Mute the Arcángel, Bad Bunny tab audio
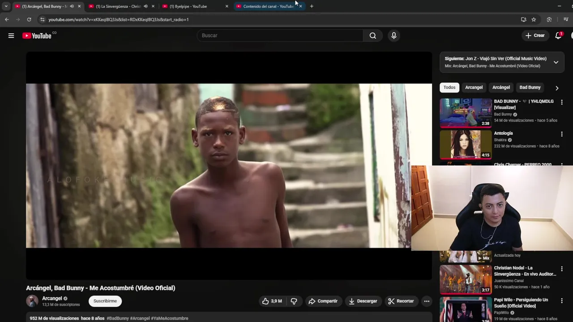This screenshot has height=322, width=573. (72, 6)
